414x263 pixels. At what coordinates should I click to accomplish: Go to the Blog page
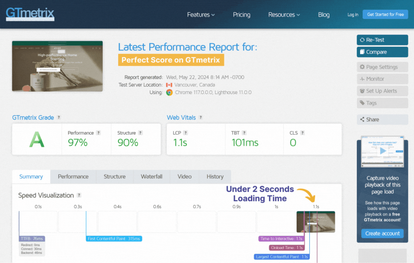click(x=324, y=15)
